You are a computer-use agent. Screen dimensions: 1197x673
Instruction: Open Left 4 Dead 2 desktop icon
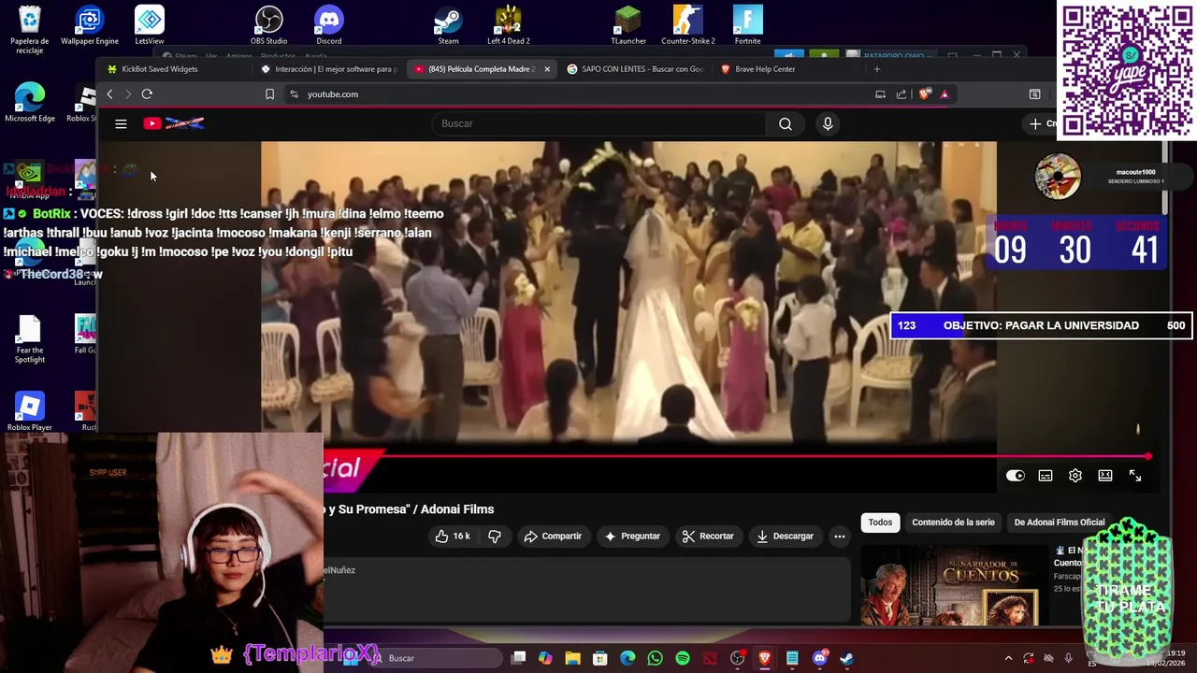click(x=509, y=26)
